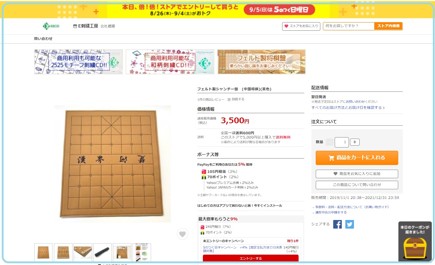Click the heart icon below product image
Viewport: 435px width, 265px height.
pyautogui.click(x=182, y=234)
